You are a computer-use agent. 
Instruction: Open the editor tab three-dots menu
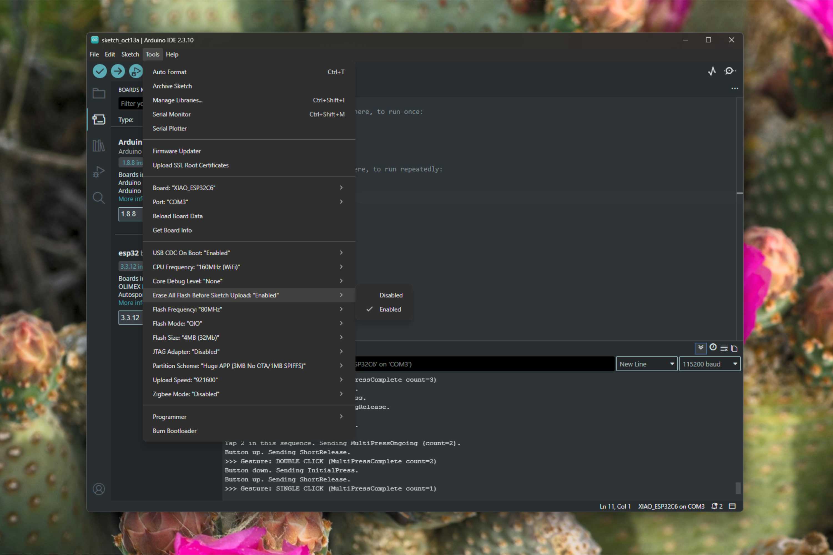pos(735,89)
